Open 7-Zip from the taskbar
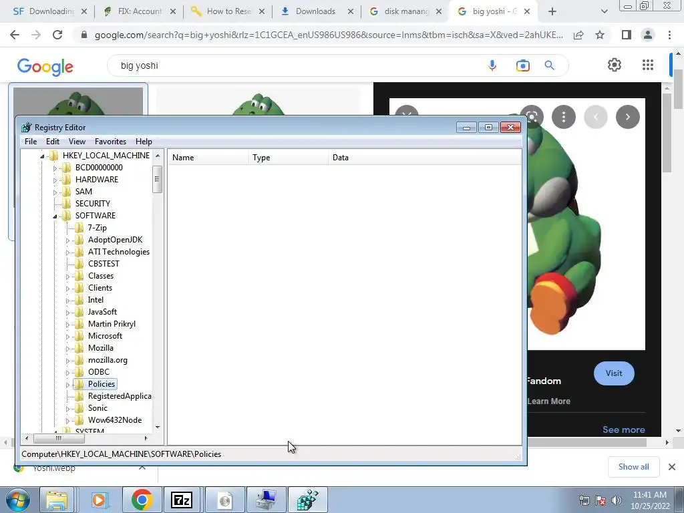The height and width of the screenshot is (513, 684). point(182,500)
